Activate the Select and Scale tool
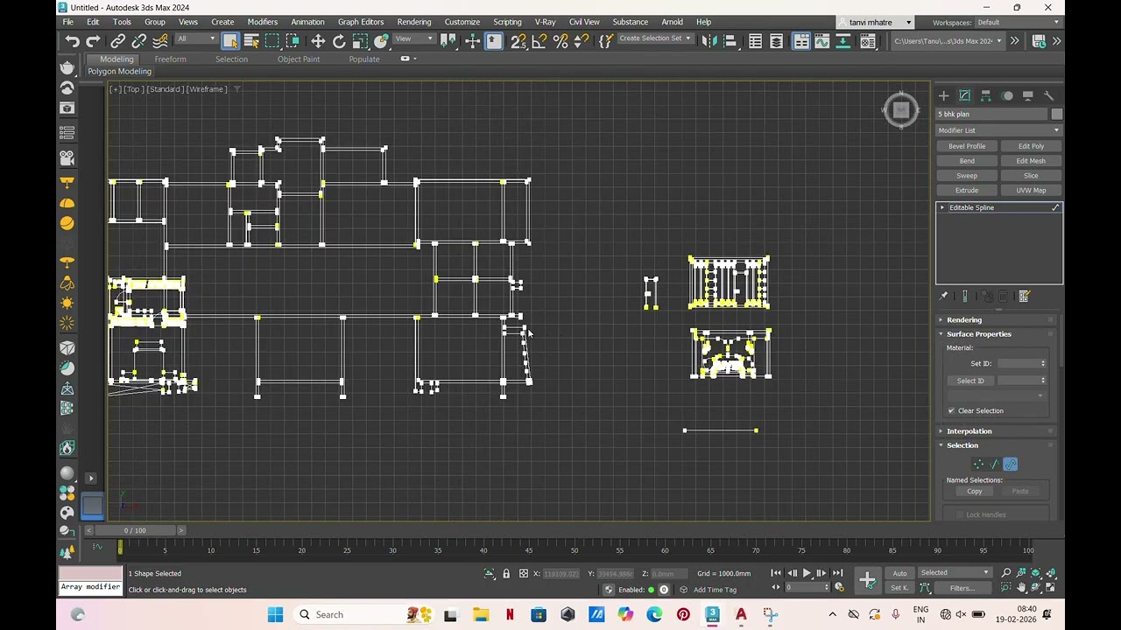 click(x=360, y=41)
